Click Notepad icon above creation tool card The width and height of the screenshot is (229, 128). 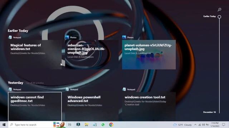coord(124,89)
